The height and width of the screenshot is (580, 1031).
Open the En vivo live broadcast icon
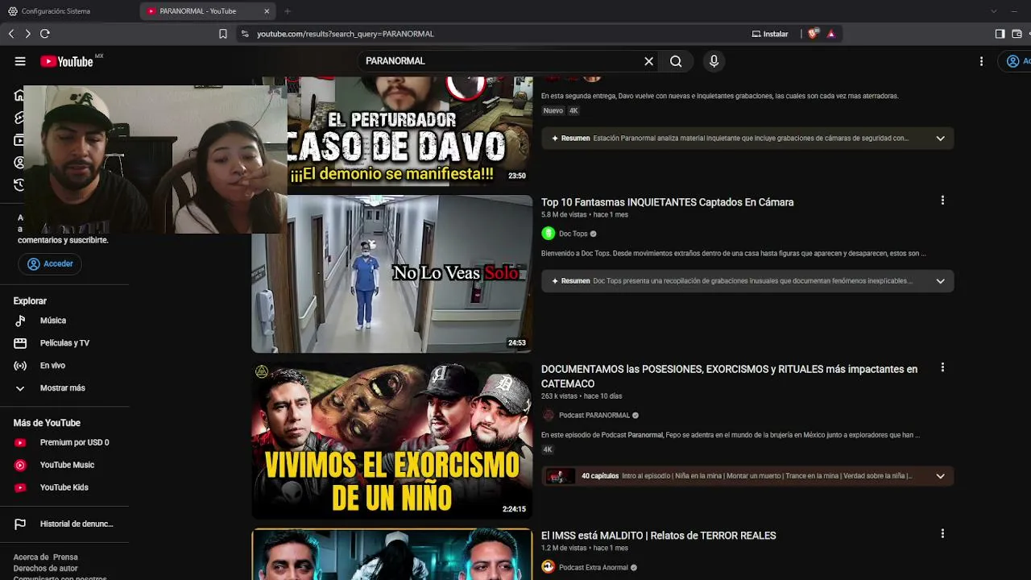point(20,366)
